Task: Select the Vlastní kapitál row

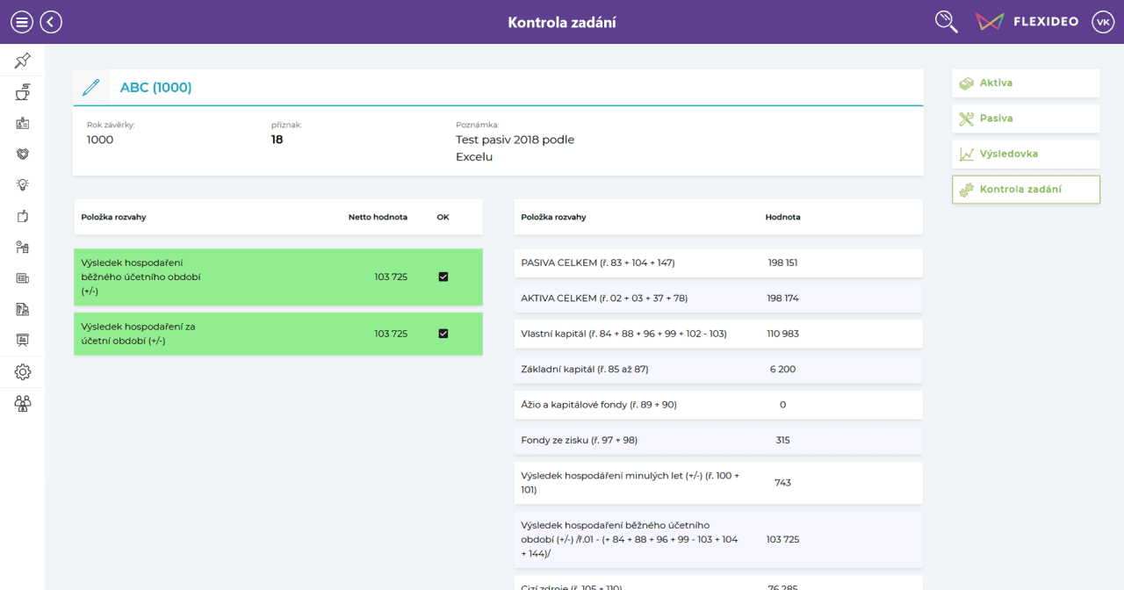Action: 717,334
